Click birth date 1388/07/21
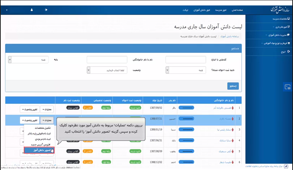293x170 pixels. coord(156,119)
